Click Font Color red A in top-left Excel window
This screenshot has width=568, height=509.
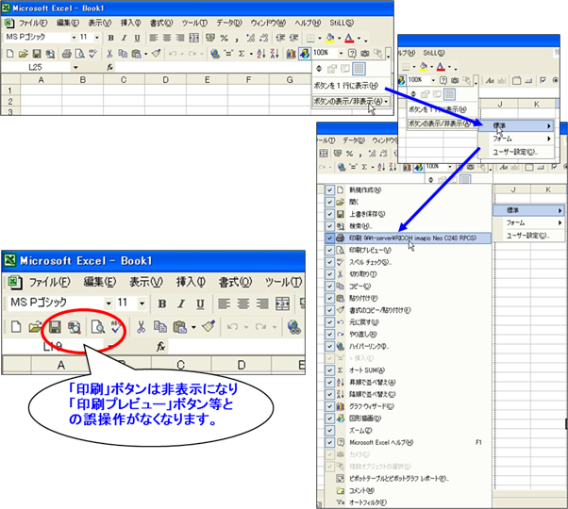(x=349, y=38)
